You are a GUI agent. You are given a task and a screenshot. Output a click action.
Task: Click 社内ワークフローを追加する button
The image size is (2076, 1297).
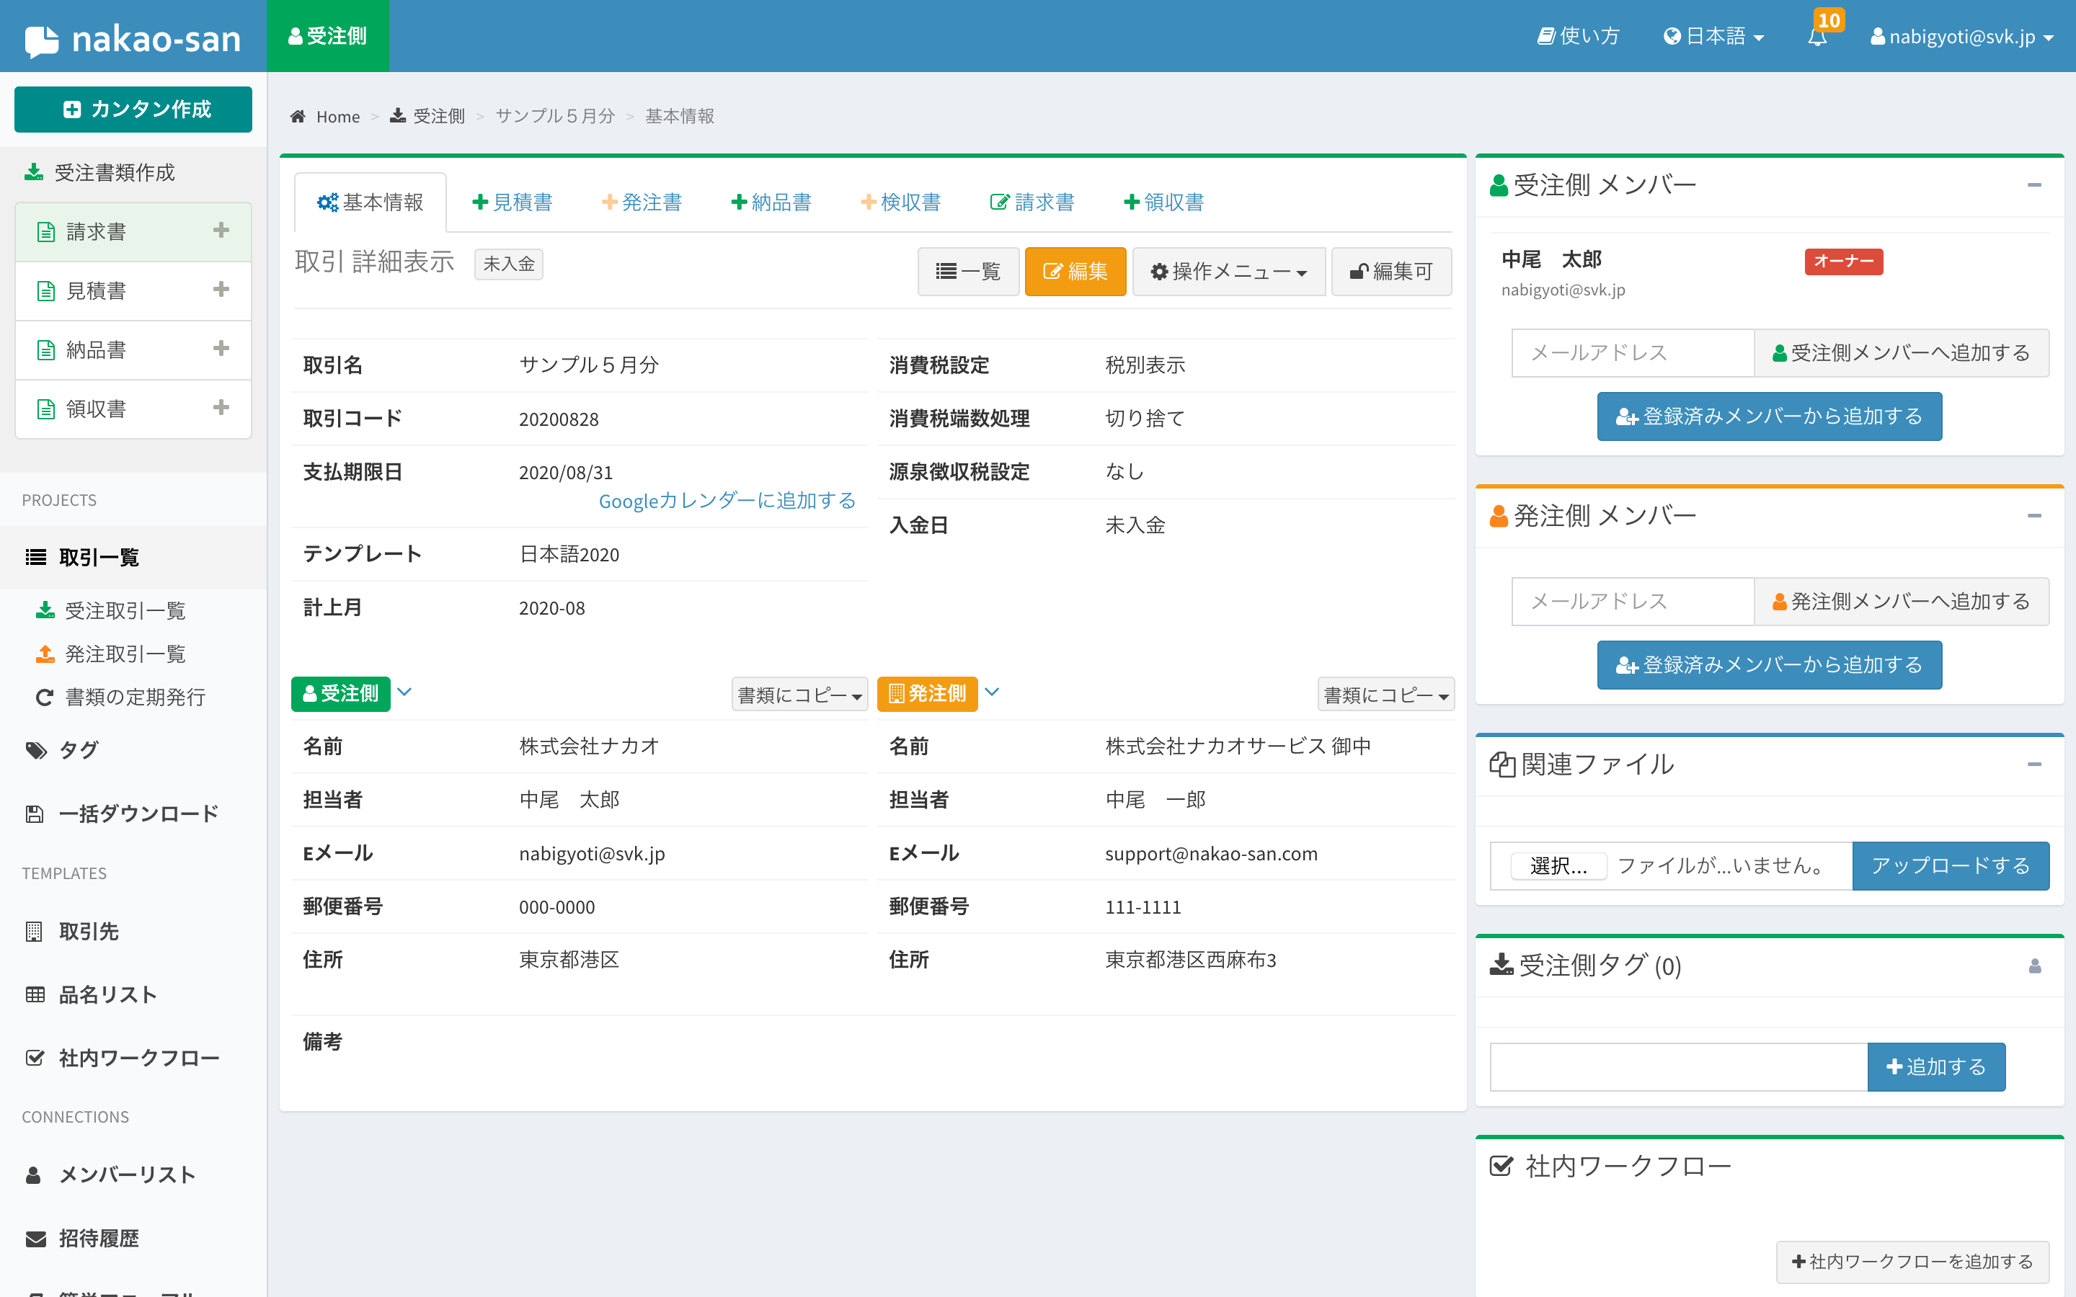[x=1913, y=1262]
